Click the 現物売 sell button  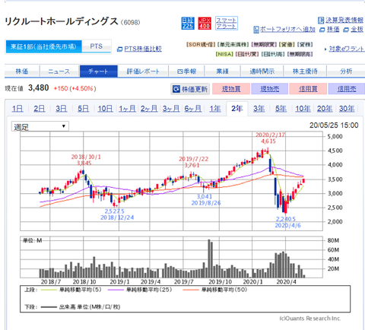pyautogui.click(x=270, y=89)
